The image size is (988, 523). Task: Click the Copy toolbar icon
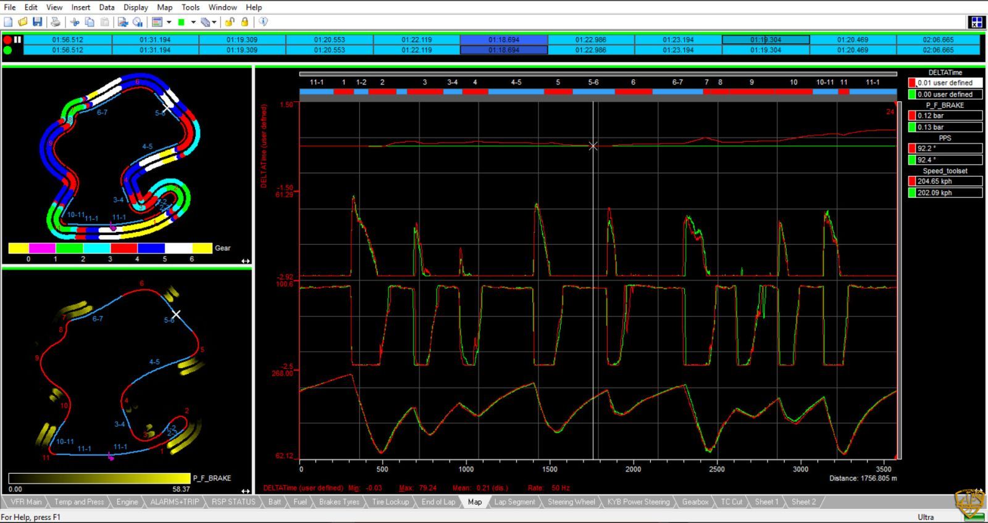pyautogui.click(x=90, y=22)
